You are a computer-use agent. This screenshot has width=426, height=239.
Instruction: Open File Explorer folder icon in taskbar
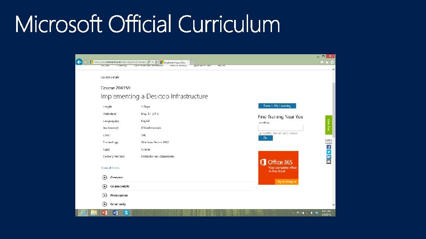[x=94, y=213]
